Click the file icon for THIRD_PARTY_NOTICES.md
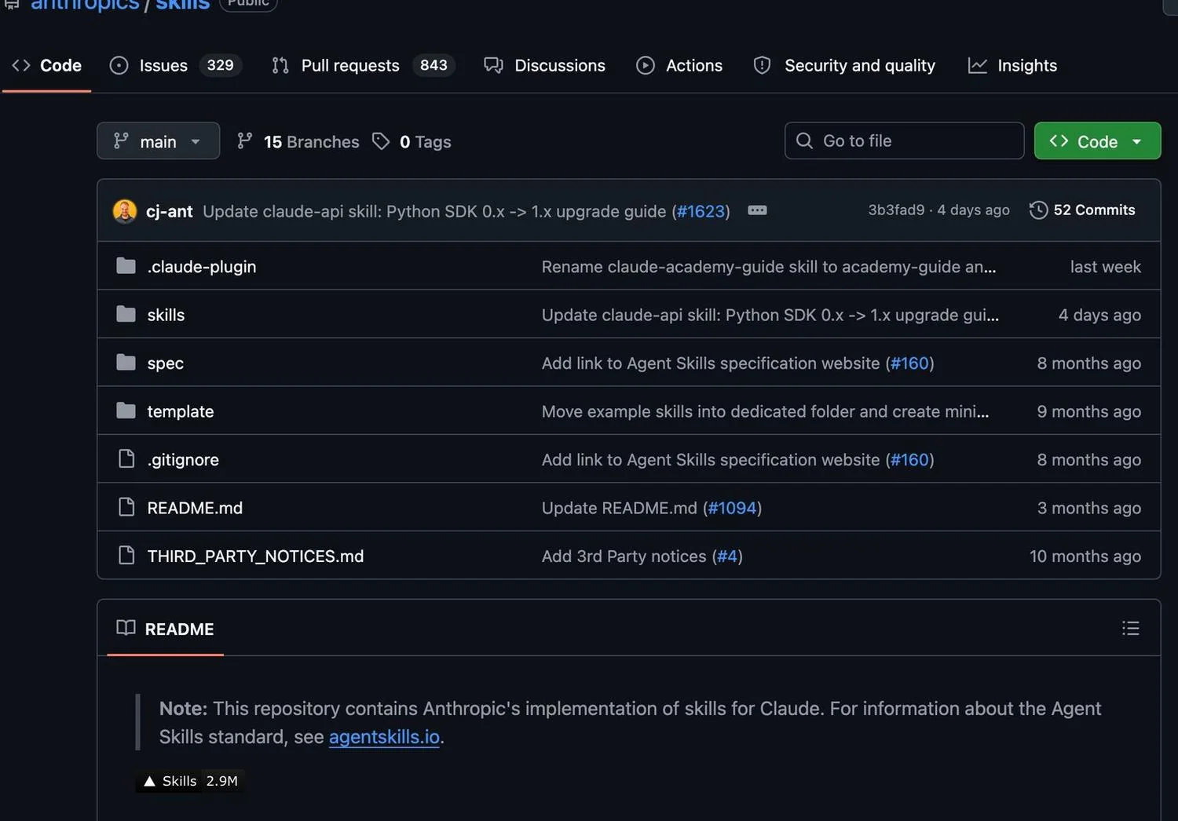 click(126, 555)
